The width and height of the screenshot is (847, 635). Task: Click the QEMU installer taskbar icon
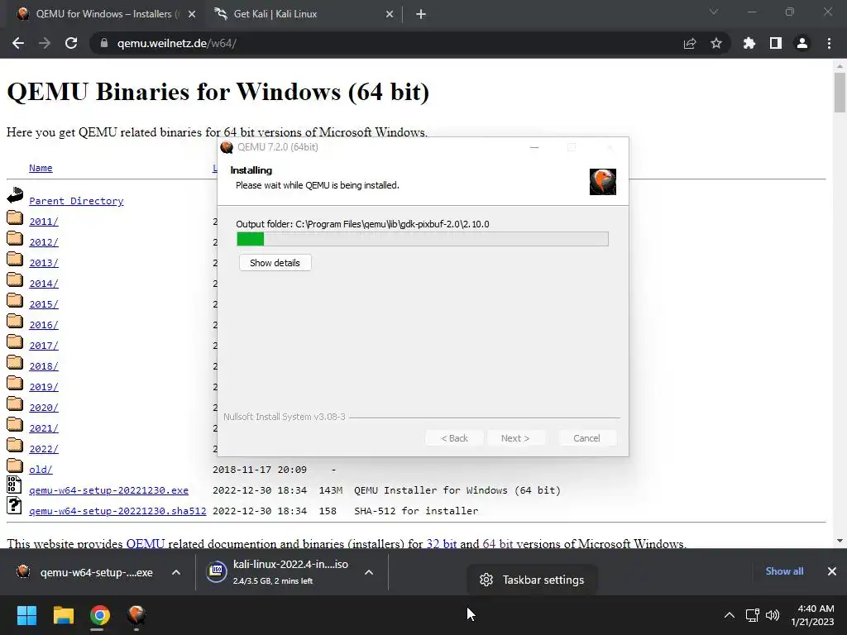[x=136, y=615]
